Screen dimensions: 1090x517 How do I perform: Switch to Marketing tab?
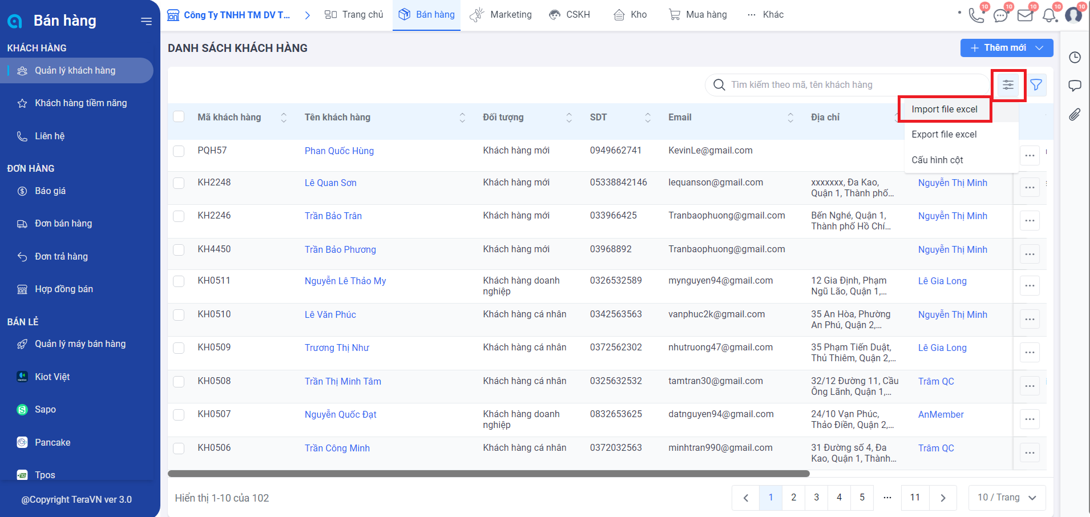pyautogui.click(x=500, y=15)
